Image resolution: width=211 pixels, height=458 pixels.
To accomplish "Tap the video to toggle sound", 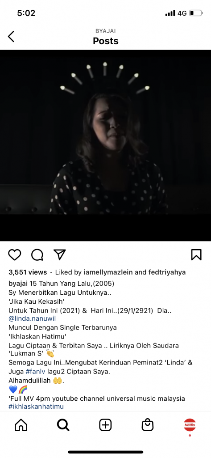I will pyautogui.click(x=105, y=145).
